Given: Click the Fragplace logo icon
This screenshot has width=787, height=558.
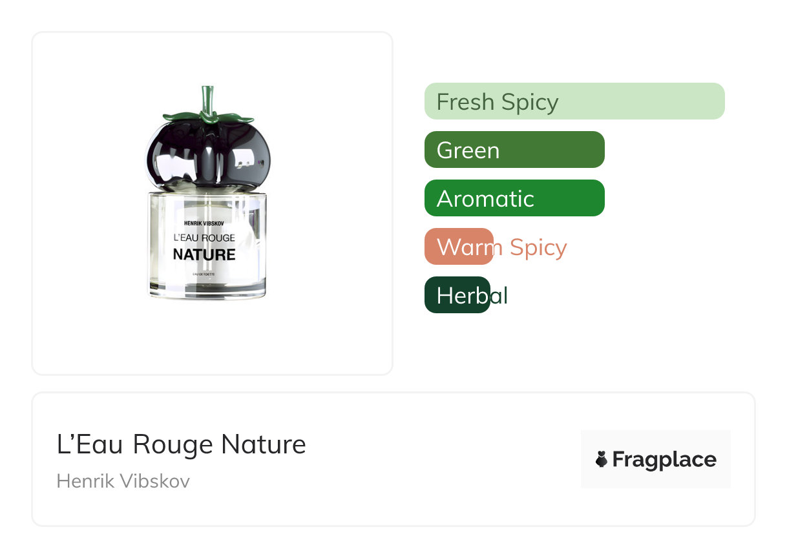Looking at the screenshot, I should coord(602,459).
